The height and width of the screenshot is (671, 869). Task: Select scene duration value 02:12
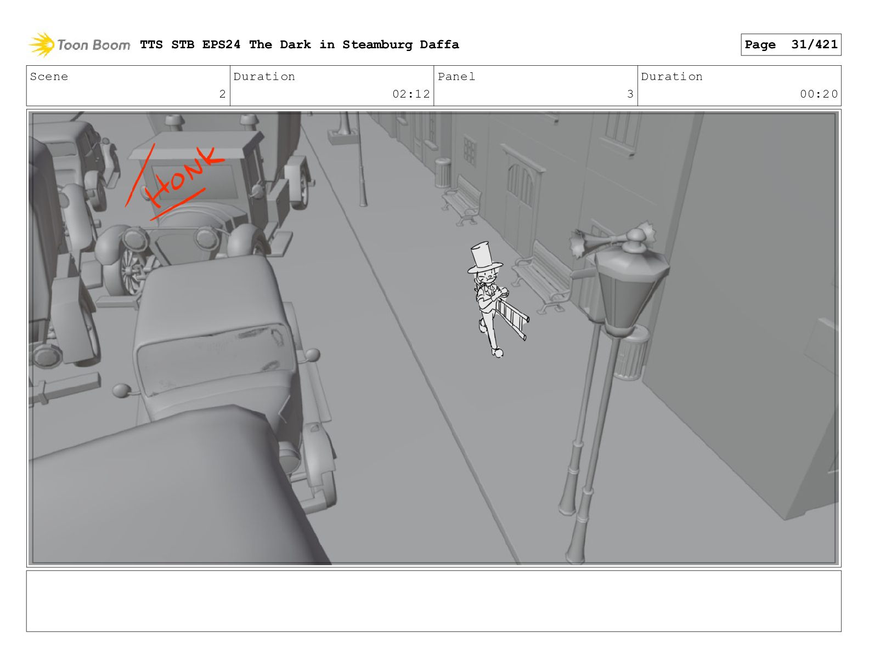pyautogui.click(x=411, y=94)
